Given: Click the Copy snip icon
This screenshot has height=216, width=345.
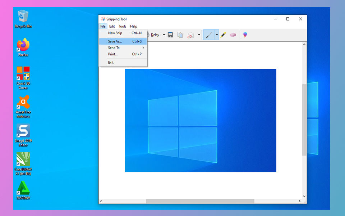Looking at the screenshot, I should (179, 35).
